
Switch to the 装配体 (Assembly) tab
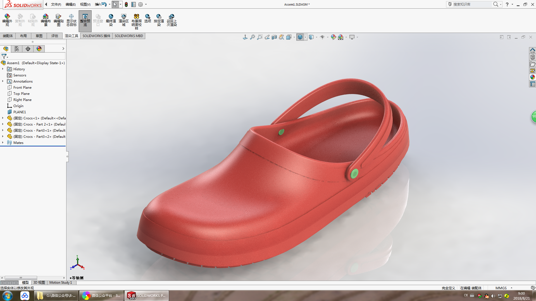[x=8, y=36]
